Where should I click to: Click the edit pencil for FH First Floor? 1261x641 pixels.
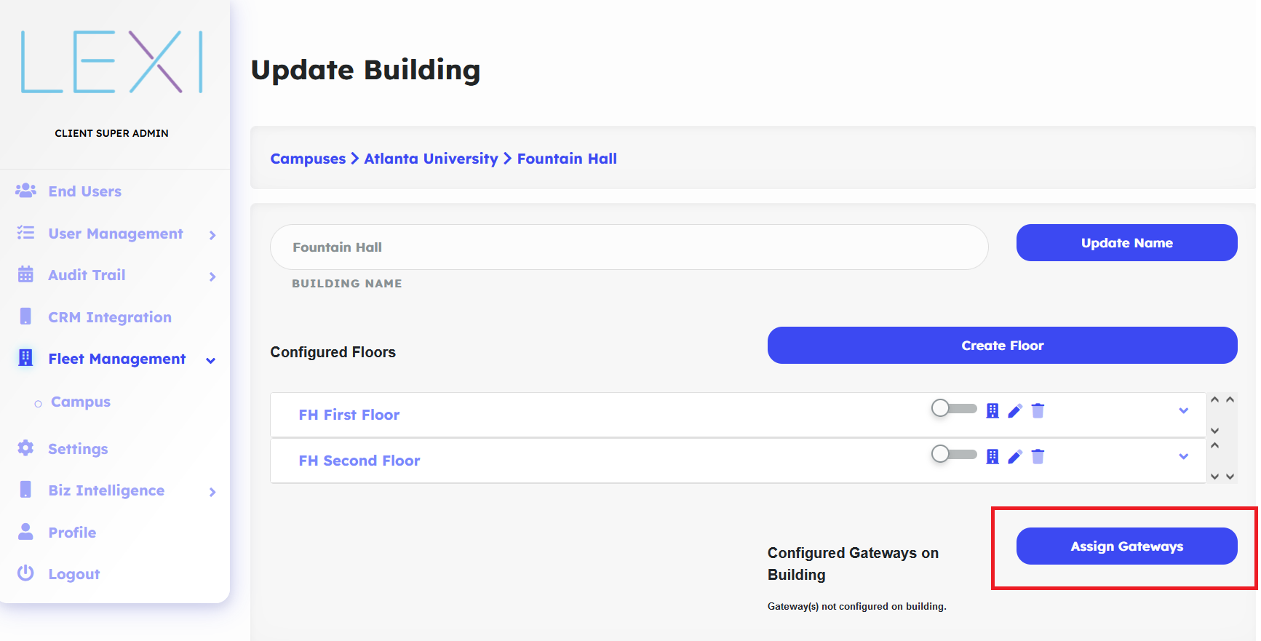pyautogui.click(x=1015, y=411)
